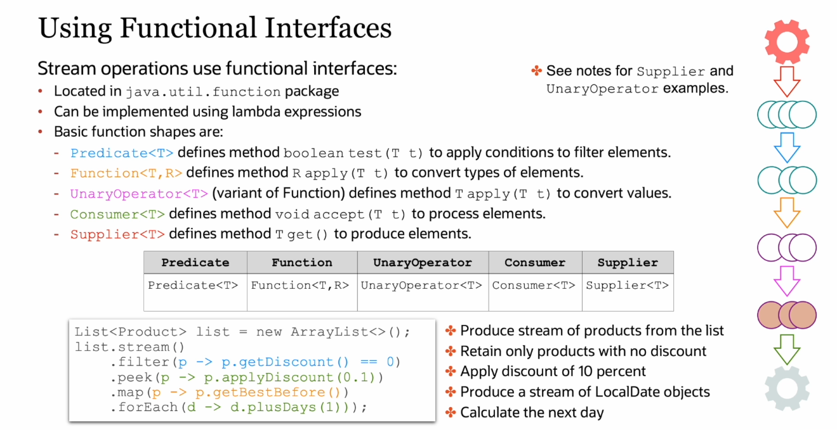Select the group of four teal circles
837x430 pixels.
pos(787,115)
